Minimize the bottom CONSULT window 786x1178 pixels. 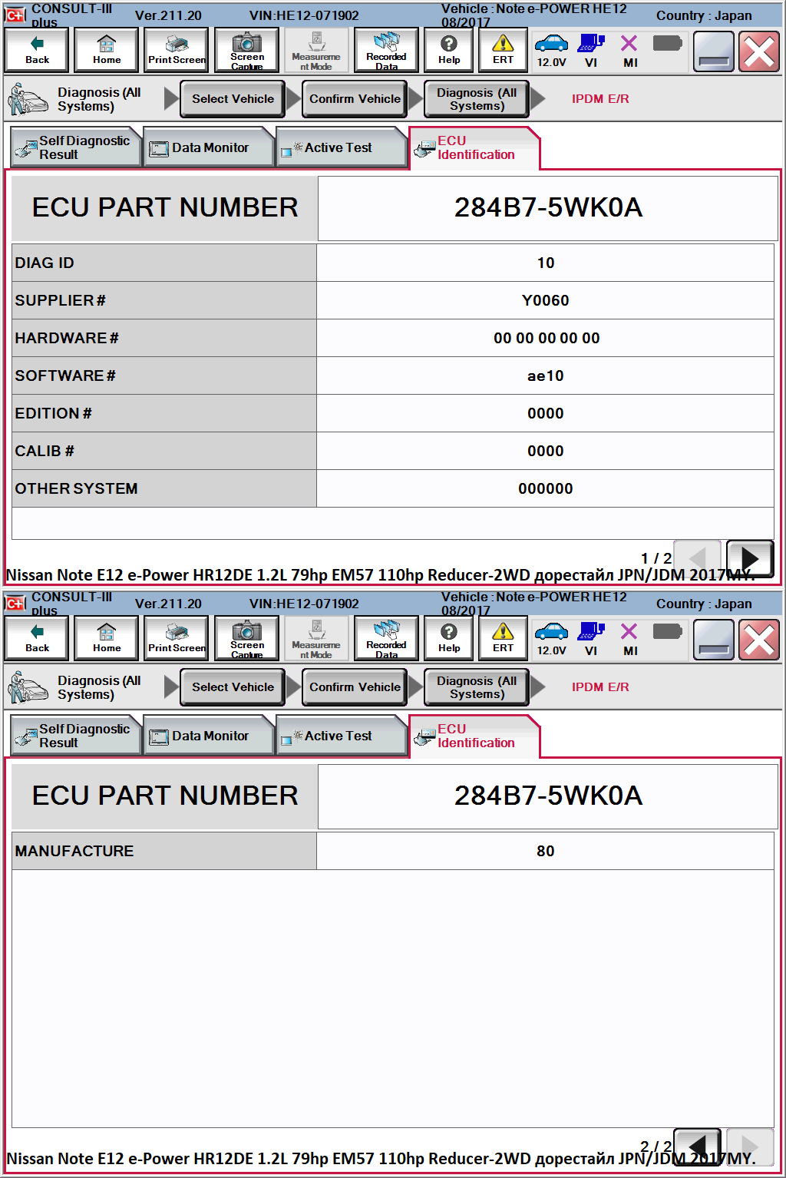(714, 639)
